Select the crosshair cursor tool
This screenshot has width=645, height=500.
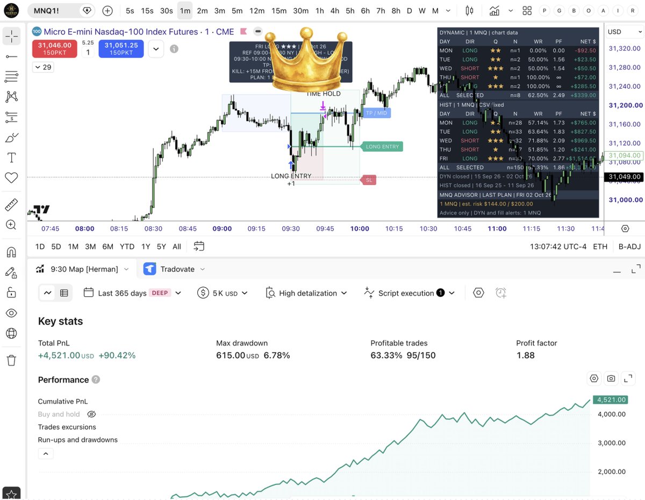pyautogui.click(x=12, y=36)
